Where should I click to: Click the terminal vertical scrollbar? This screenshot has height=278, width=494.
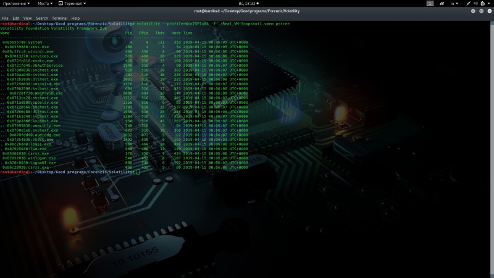(x=492, y=150)
